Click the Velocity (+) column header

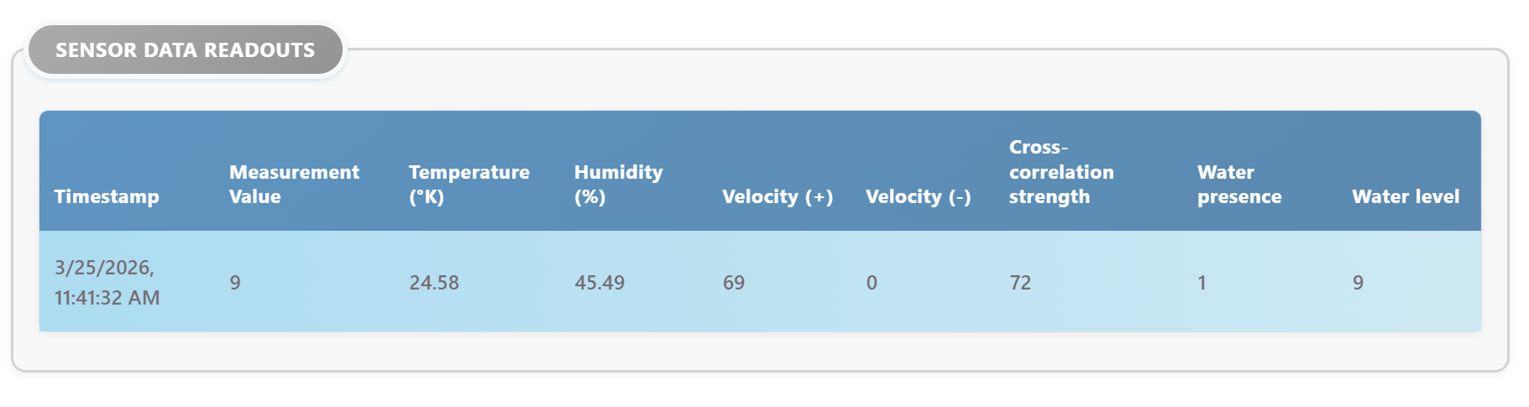tap(777, 196)
